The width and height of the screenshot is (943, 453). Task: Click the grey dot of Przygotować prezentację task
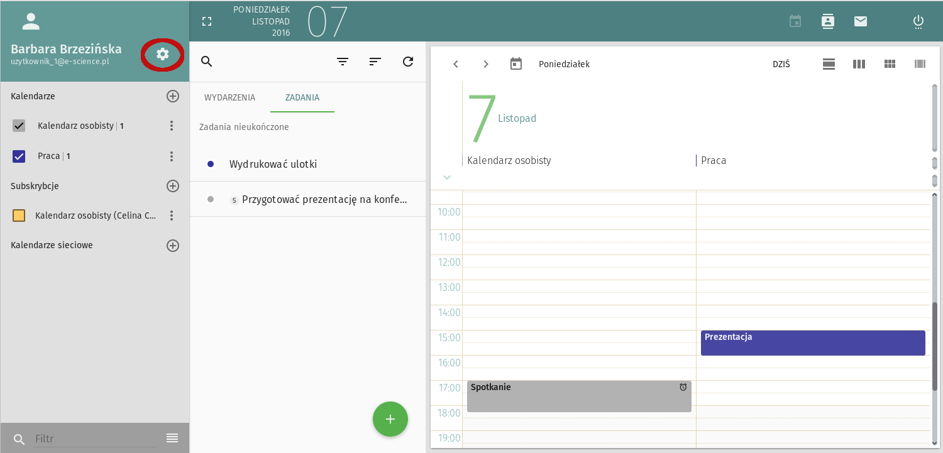tap(211, 199)
